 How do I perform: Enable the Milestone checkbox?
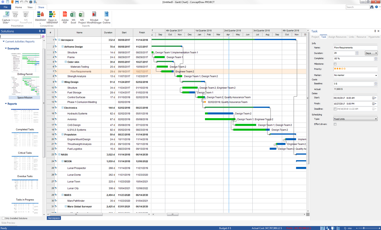(335, 64)
